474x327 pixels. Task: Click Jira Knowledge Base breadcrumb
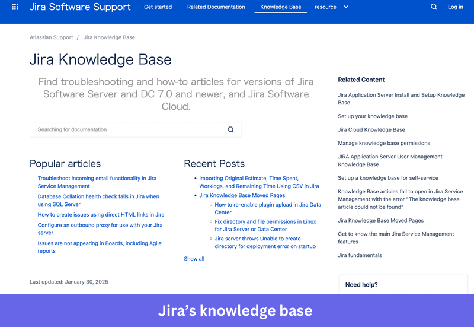click(x=109, y=37)
